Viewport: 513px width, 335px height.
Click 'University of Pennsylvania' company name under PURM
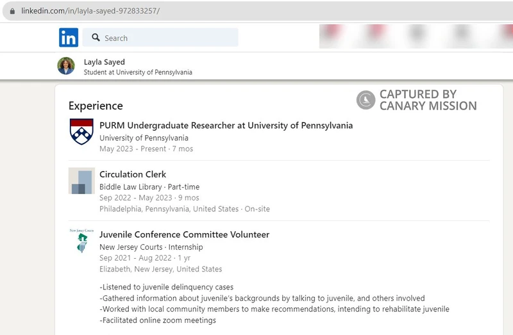[x=144, y=138]
